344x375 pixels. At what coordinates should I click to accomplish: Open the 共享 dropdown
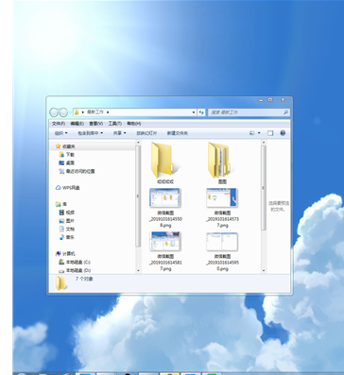[x=120, y=133]
